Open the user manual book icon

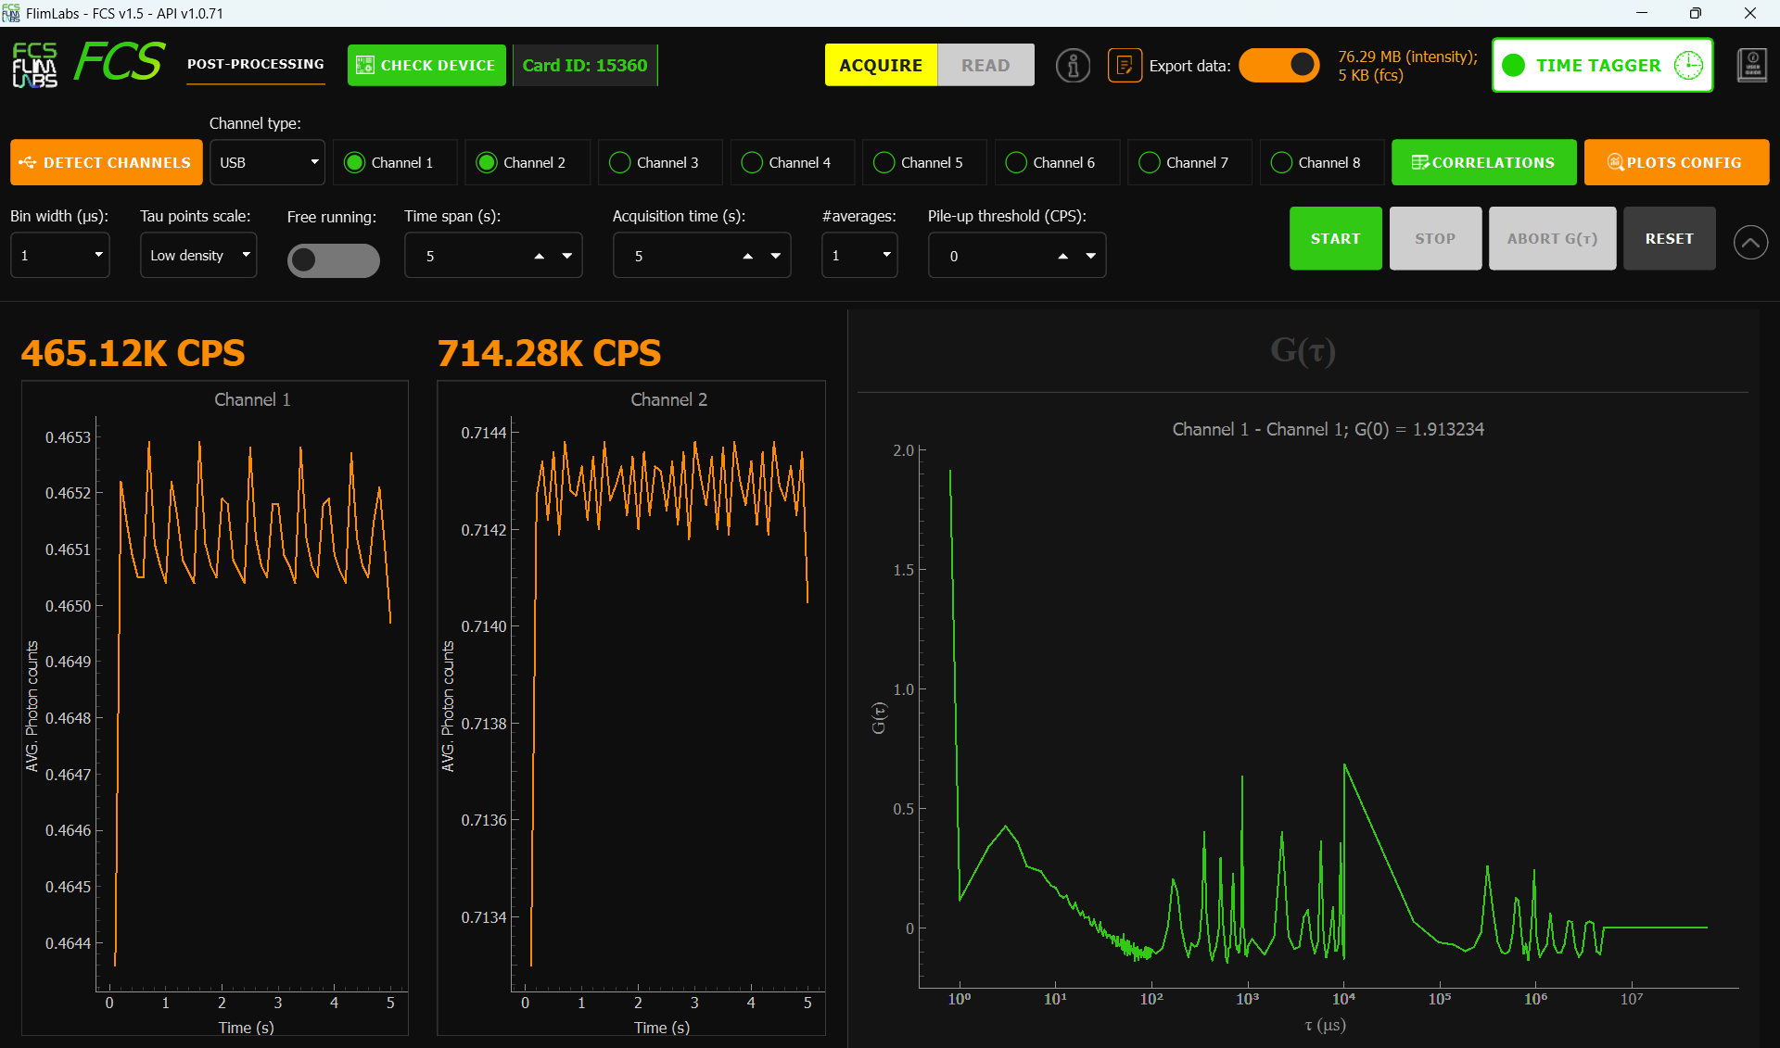pos(1751,66)
